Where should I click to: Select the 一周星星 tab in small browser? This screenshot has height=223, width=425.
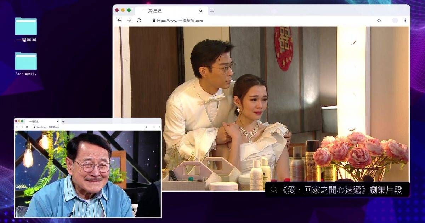pyautogui.click(x=42, y=121)
